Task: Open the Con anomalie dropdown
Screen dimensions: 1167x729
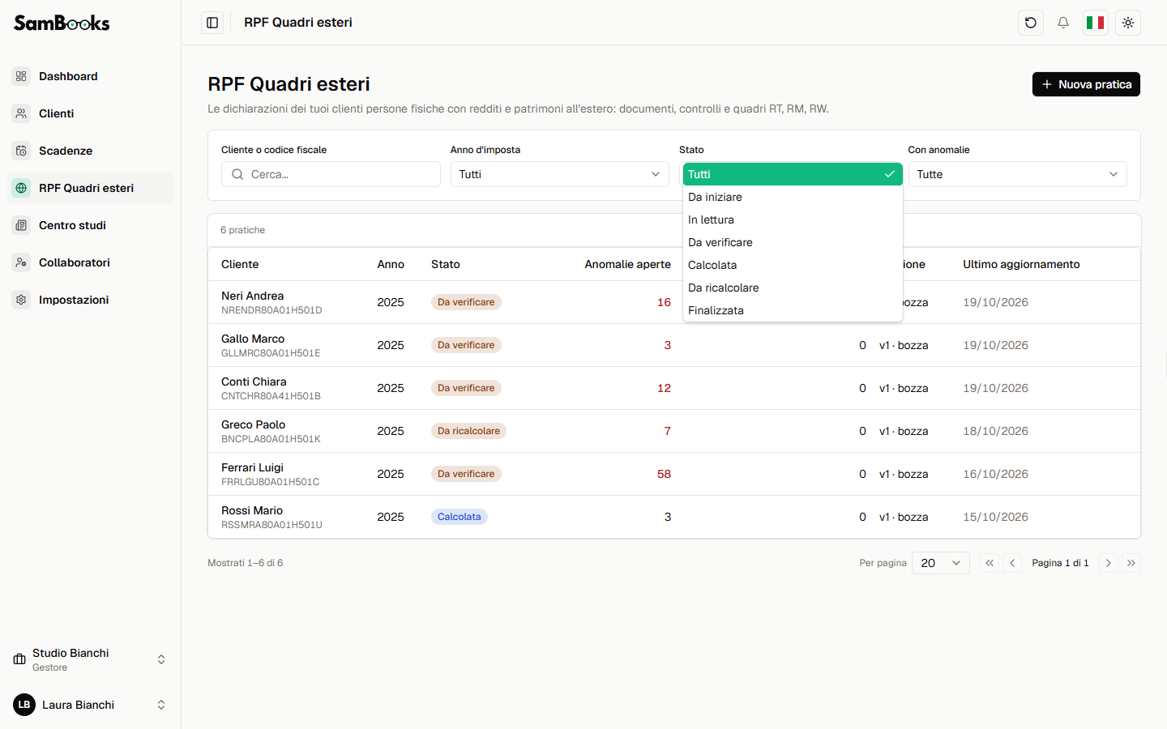Action: 1017,174
